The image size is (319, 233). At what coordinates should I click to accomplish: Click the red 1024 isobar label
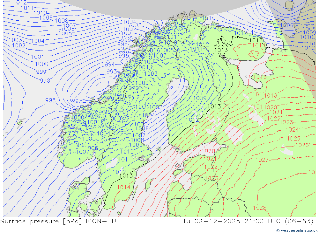pyautogui.click(x=292, y=130)
